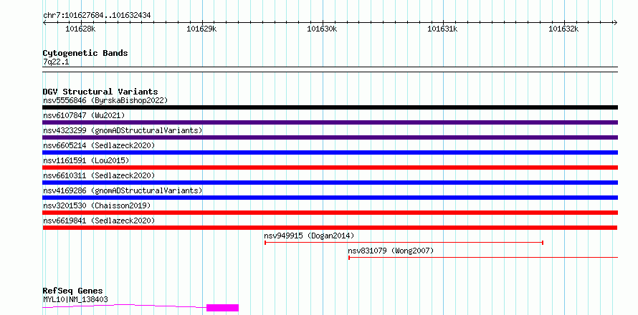Open nsv1161591 (Lou2015) label

pos(86,160)
